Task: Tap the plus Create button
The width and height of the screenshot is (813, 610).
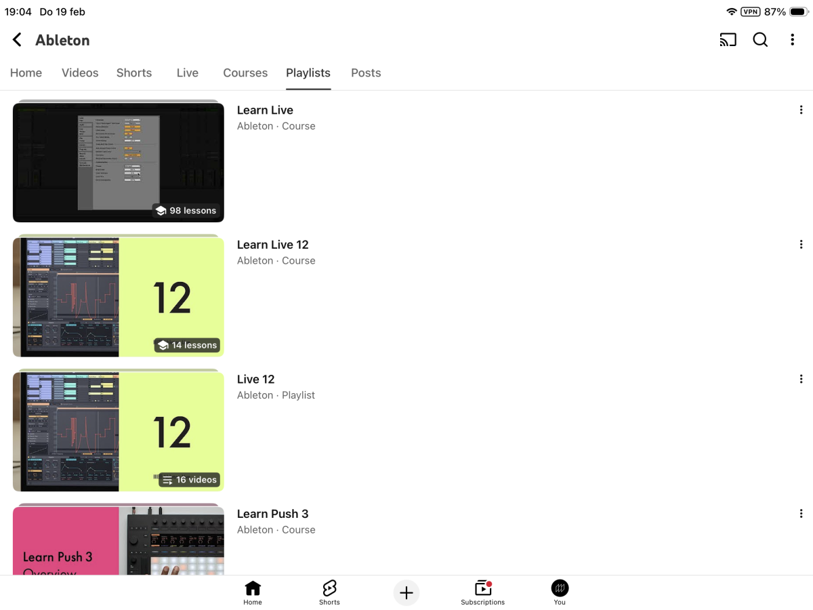Action: pyautogui.click(x=406, y=593)
